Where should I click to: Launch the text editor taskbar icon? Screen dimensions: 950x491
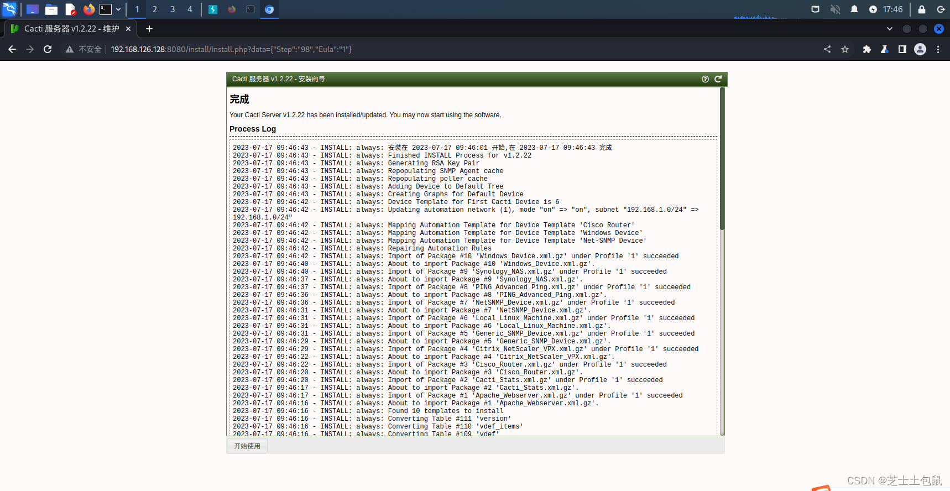click(70, 9)
